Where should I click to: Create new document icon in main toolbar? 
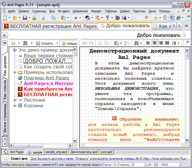[5, 18]
